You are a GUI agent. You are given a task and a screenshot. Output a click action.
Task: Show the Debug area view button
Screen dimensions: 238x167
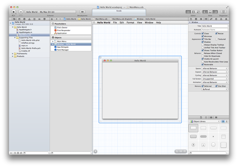click(210, 12)
